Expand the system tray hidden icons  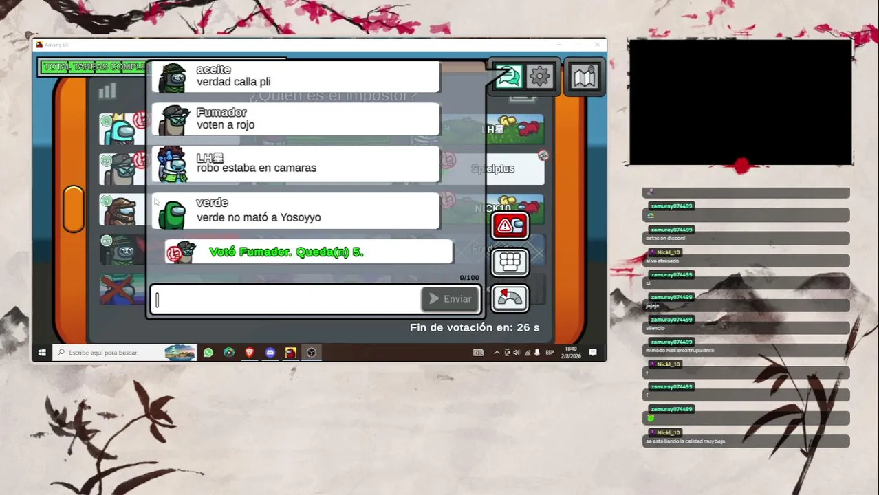497,353
